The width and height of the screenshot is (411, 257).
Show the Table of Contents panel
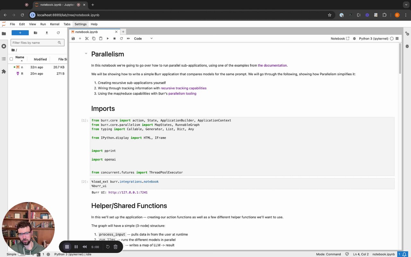tap(4, 59)
